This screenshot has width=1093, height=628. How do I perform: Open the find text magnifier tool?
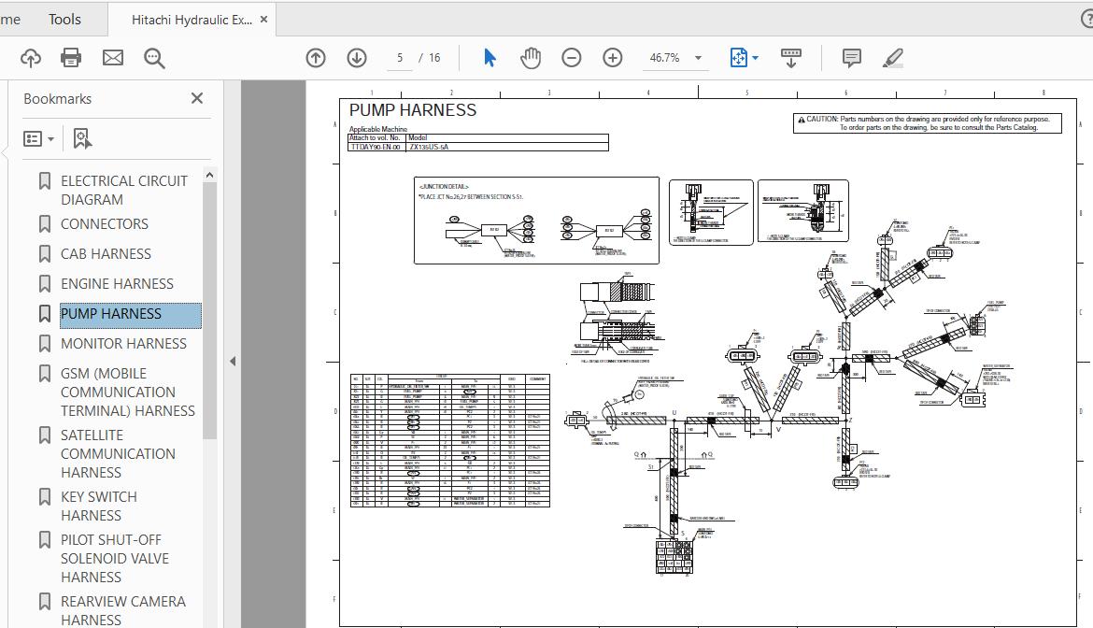pos(154,58)
